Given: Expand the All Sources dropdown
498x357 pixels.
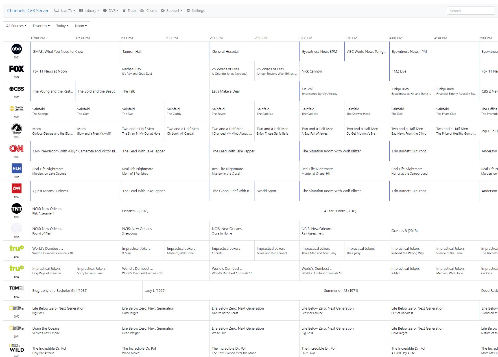Looking at the screenshot, I should point(16,26).
